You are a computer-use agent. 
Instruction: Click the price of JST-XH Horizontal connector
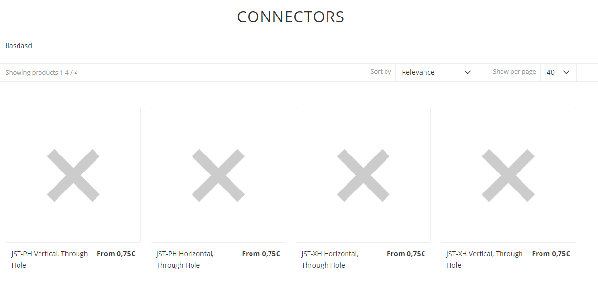[x=406, y=254]
